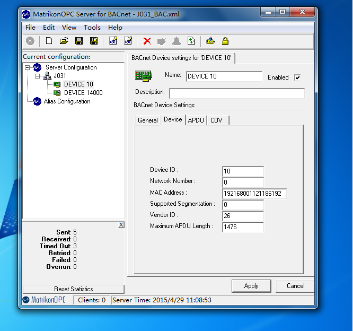This screenshot has height=331, width=353.
Task: Open the Help menu
Action: click(x=115, y=28)
